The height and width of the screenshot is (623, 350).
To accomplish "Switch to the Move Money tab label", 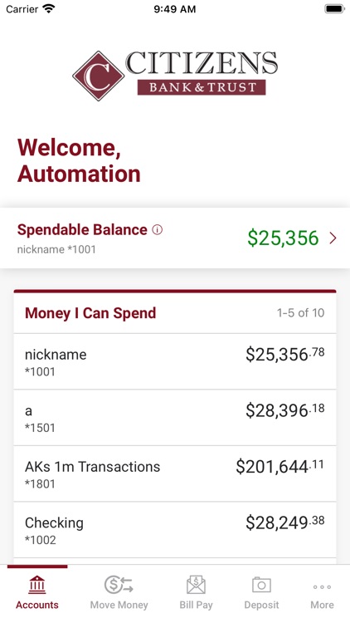I will pyautogui.click(x=119, y=605).
